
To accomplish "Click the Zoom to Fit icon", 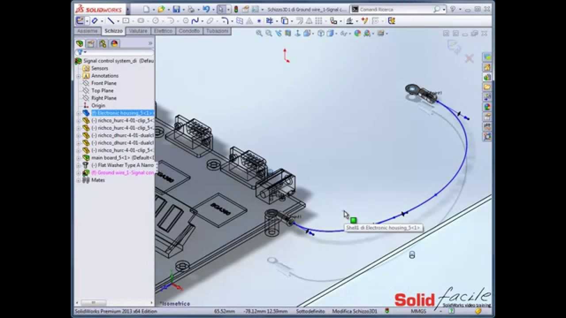I will pyautogui.click(x=259, y=33).
